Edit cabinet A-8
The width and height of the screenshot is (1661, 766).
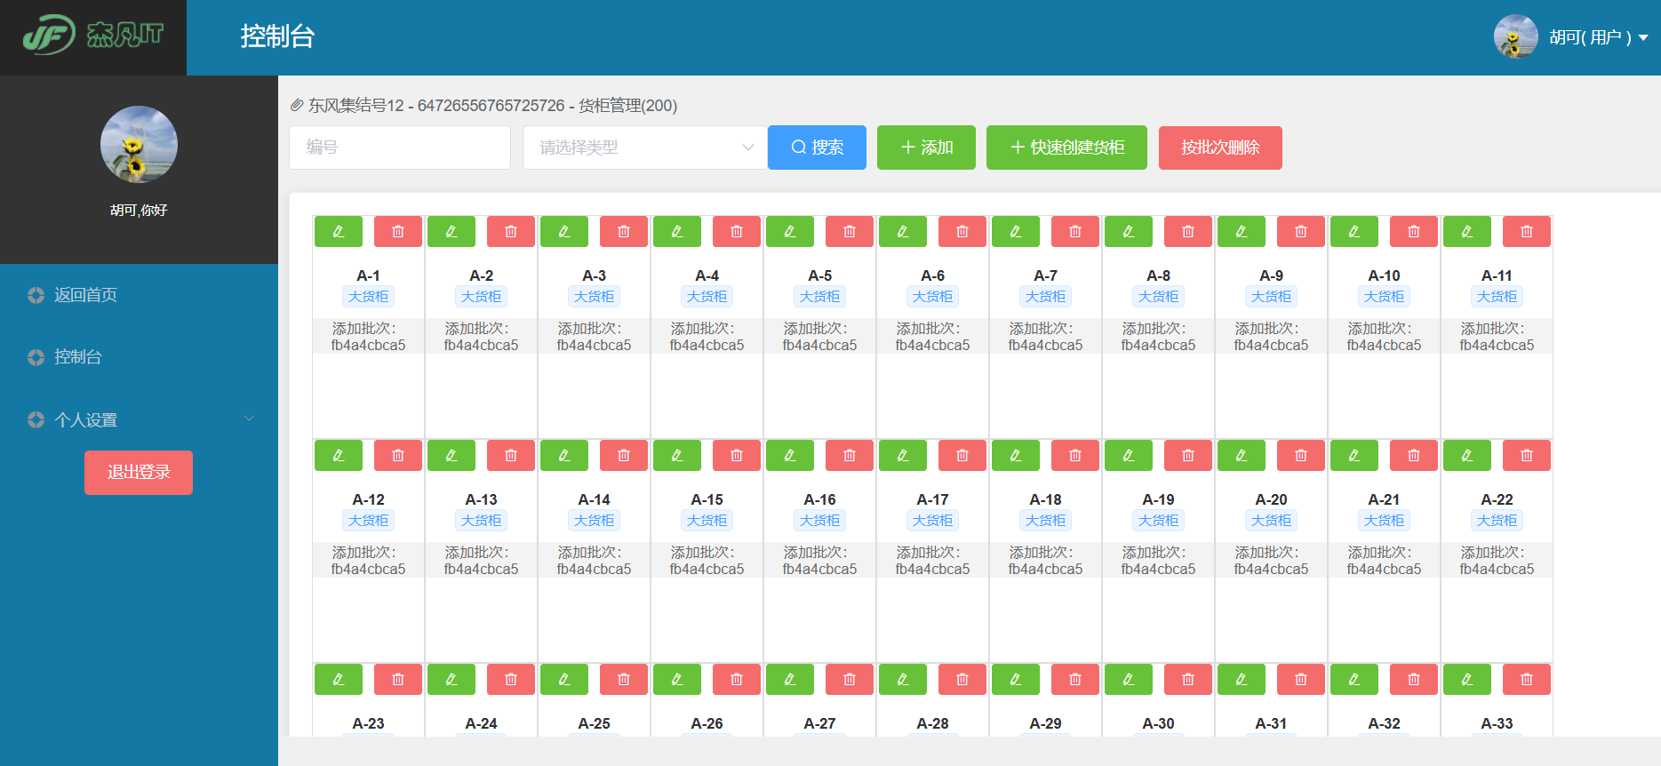click(1129, 231)
